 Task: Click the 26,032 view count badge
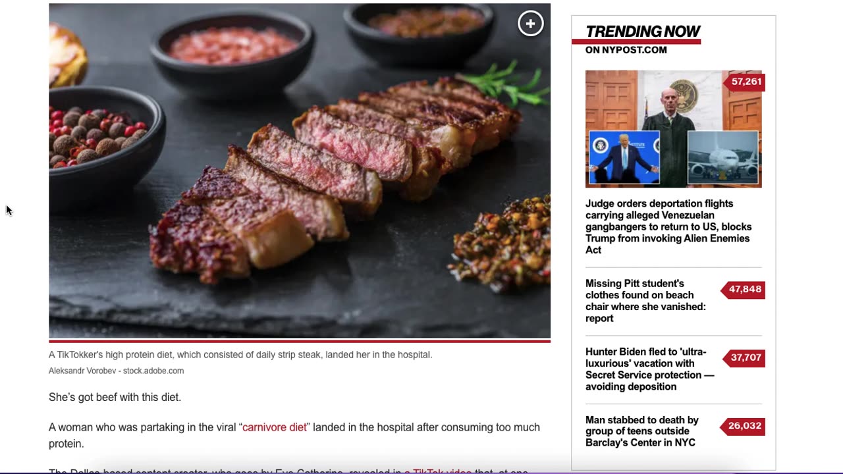coord(744,426)
